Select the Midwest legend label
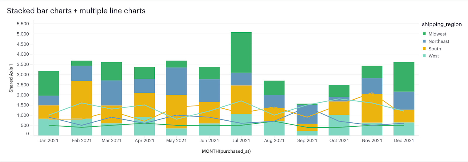468x162 pixels. (437, 34)
